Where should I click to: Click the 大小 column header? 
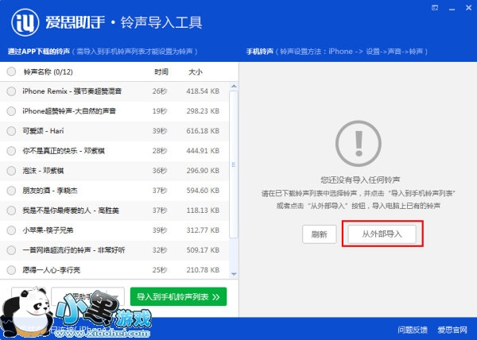196,72
